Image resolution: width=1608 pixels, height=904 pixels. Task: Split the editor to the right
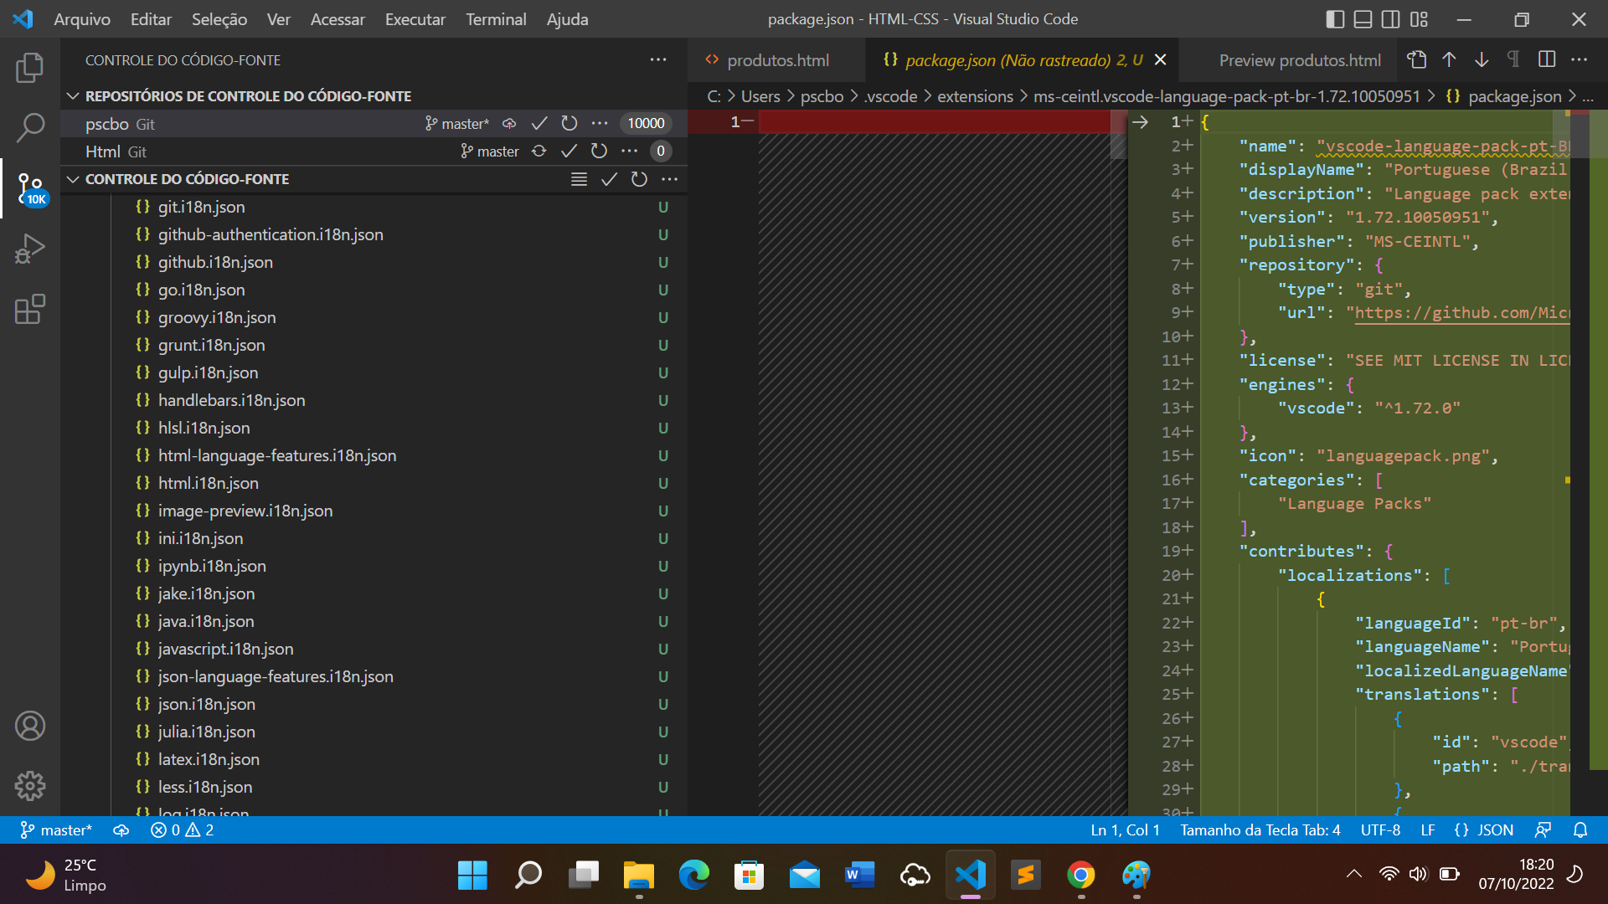[x=1547, y=59]
